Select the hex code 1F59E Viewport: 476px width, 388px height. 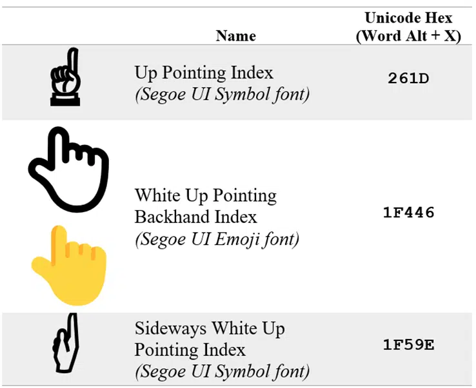click(409, 345)
